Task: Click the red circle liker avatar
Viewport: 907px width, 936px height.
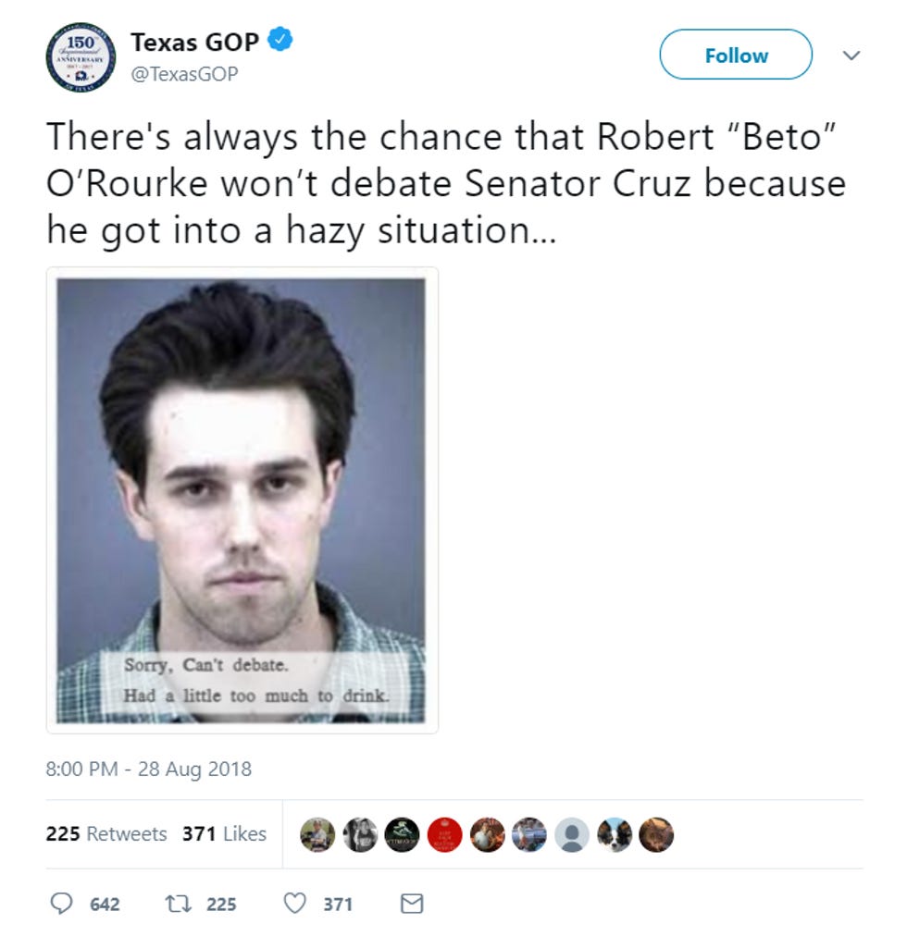Action: tap(444, 834)
